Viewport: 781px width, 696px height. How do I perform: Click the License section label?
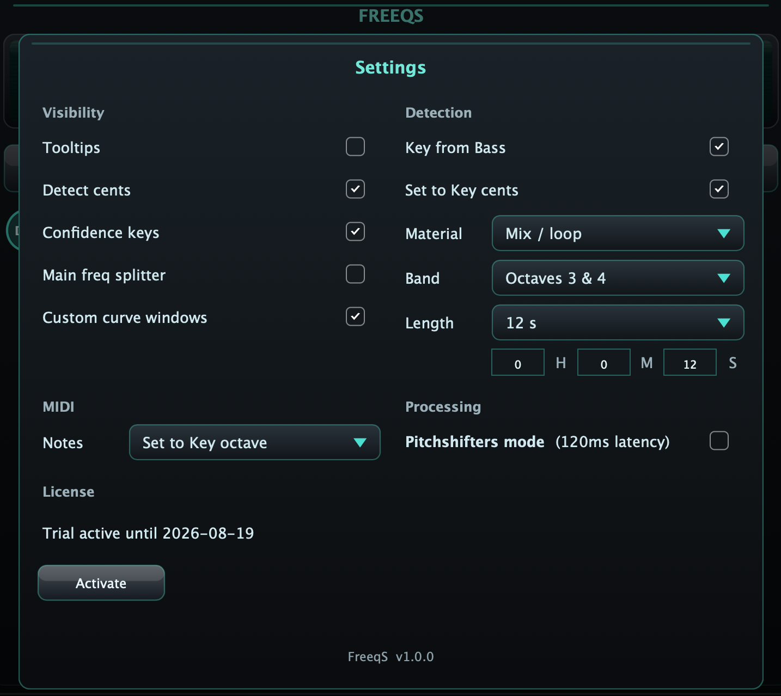click(69, 492)
